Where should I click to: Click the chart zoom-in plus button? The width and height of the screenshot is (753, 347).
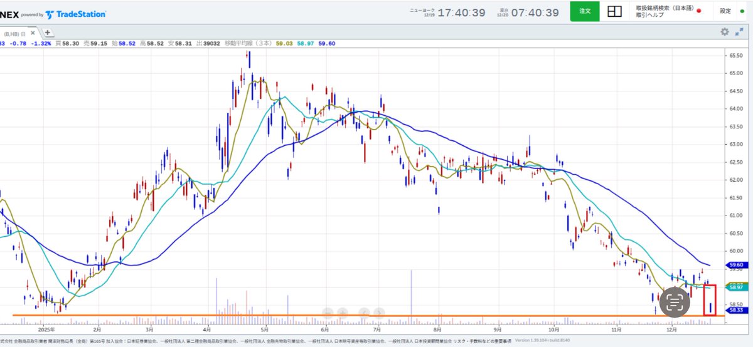pyautogui.click(x=343, y=311)
